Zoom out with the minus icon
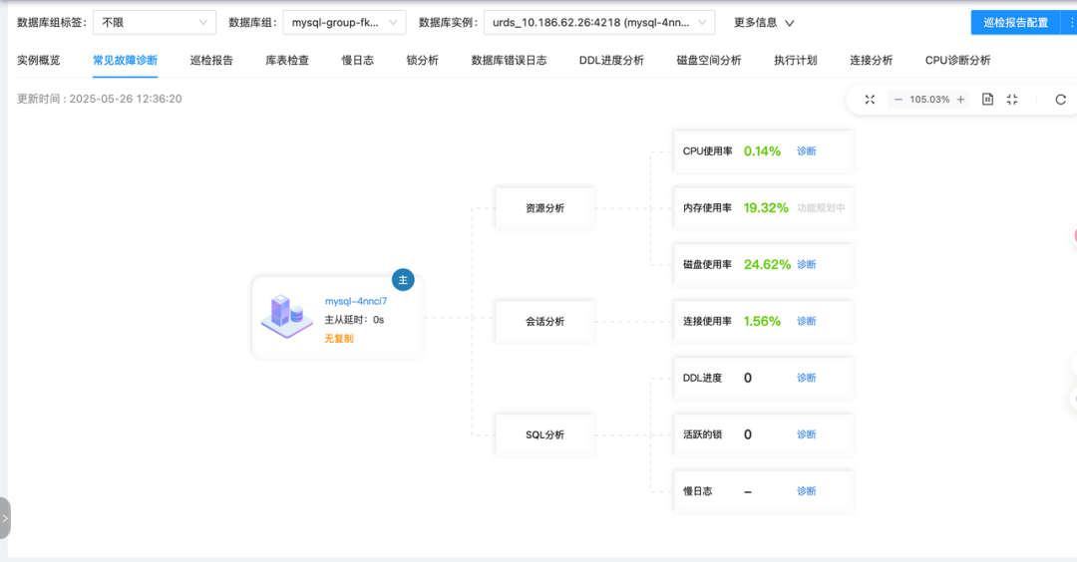This screenshot has height=562, width=1077. (897, 100)
